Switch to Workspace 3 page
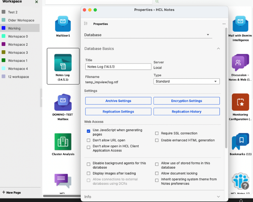The height and width of the screenshot is (202, 253). tap(20, 53)
